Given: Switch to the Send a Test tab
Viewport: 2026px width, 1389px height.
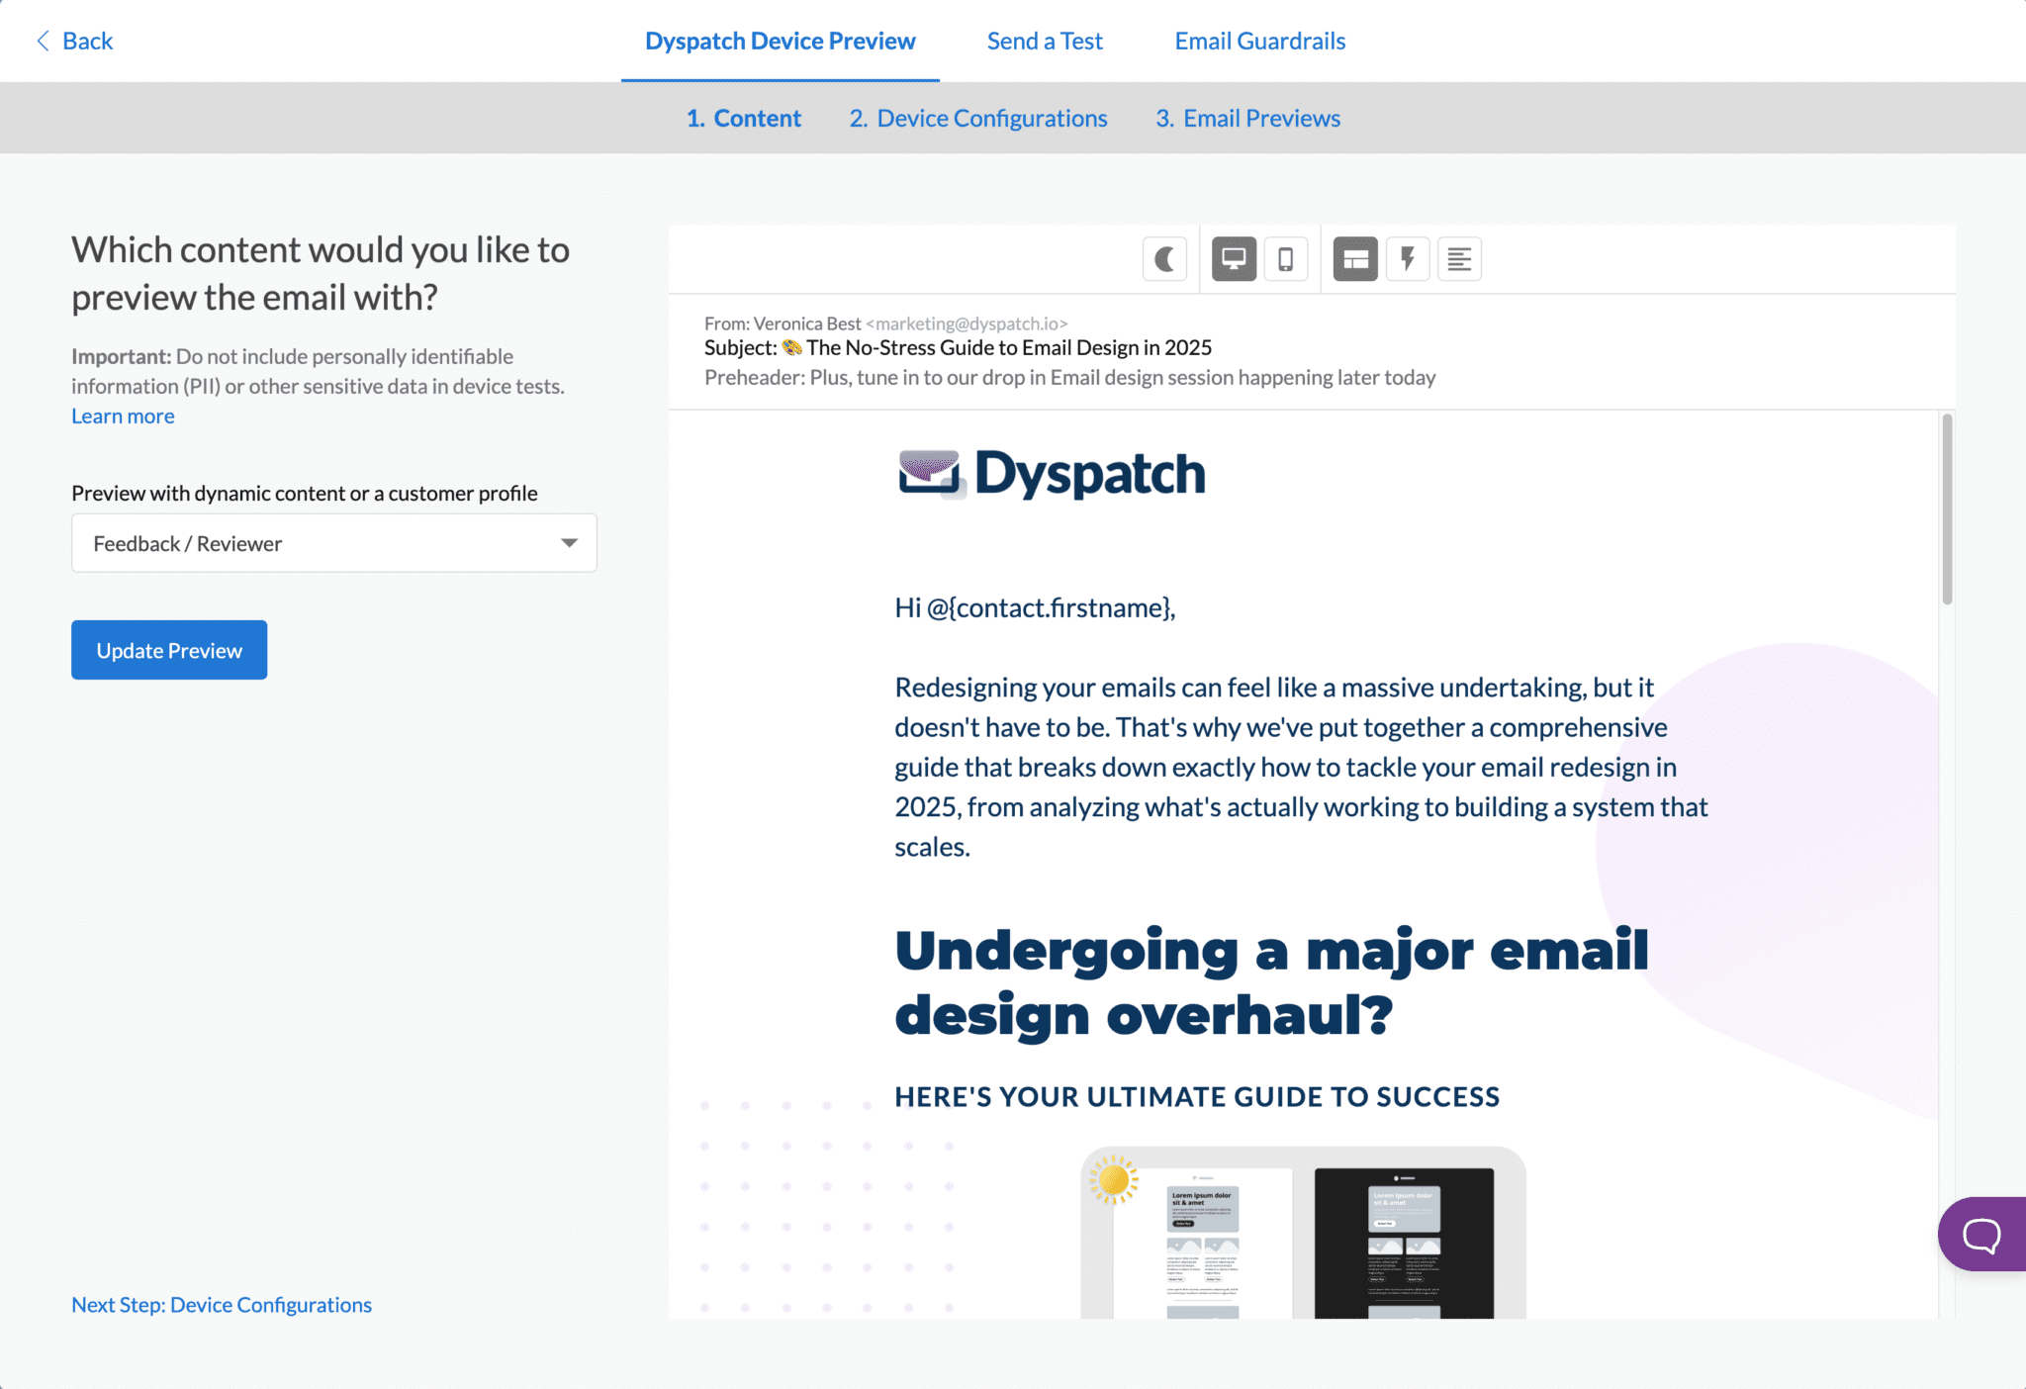Looking at the screenshot, I should click(x=1045, y=41).
